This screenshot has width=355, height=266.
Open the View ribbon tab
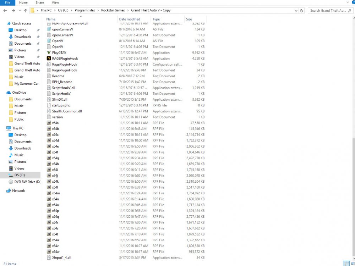pyautogui.click(x=55, y=2)
